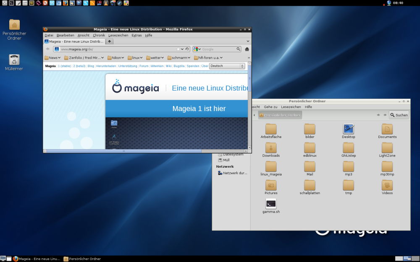Open the GNUstep folder
This screenshot has width=420, height=262.
(349, 150)
